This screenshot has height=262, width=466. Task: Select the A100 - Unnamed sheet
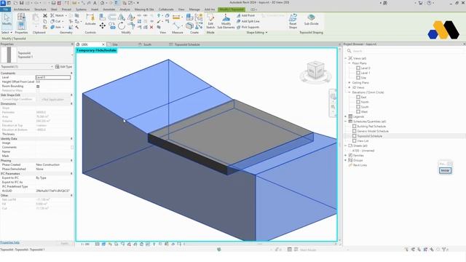click(363, 151)
